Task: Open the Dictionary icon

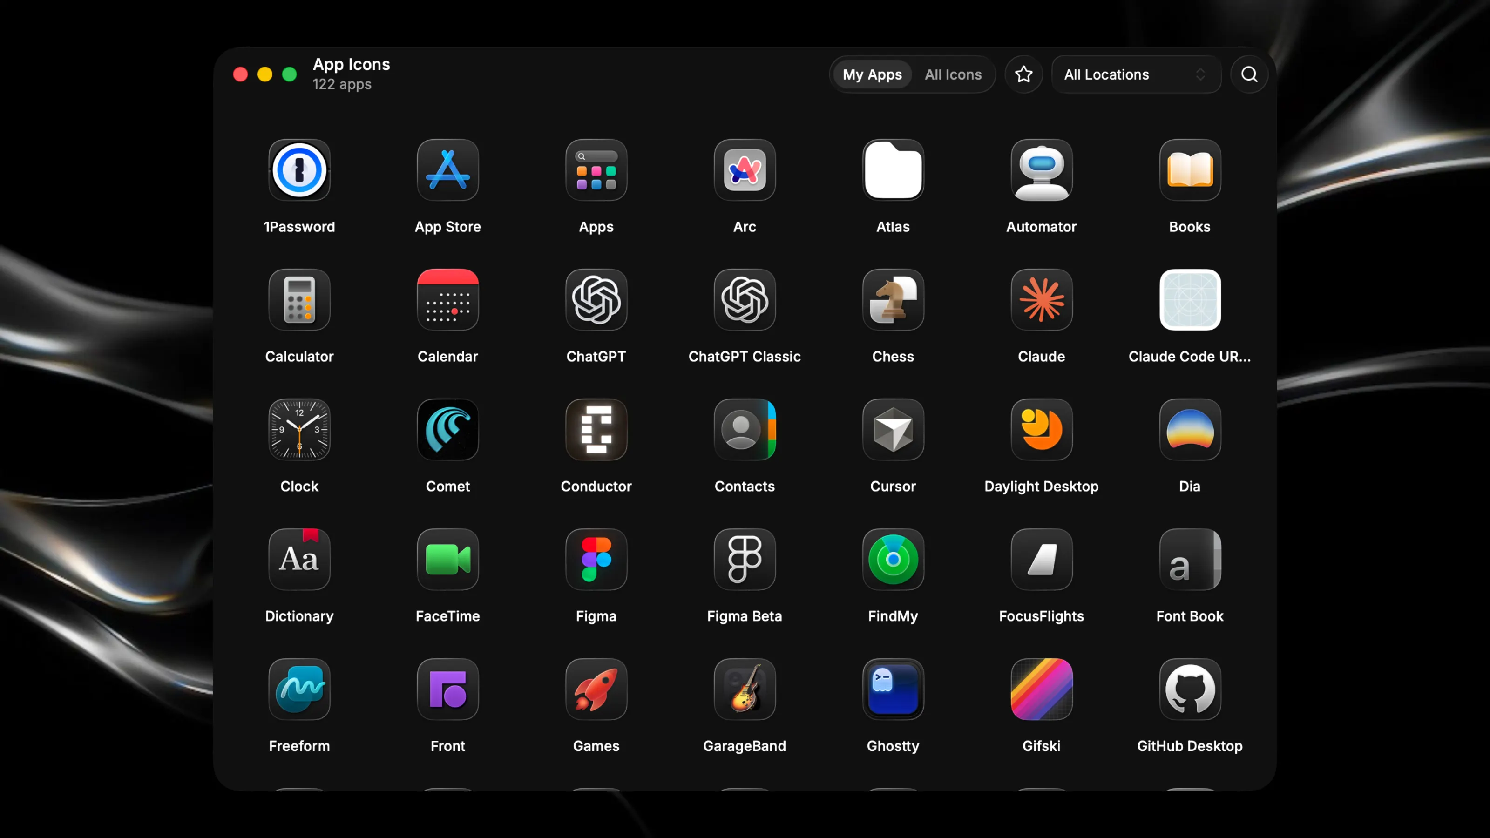Action: click(x=299, y=559)
